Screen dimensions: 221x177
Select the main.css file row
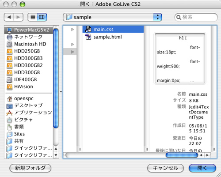[x=113, y=29]
